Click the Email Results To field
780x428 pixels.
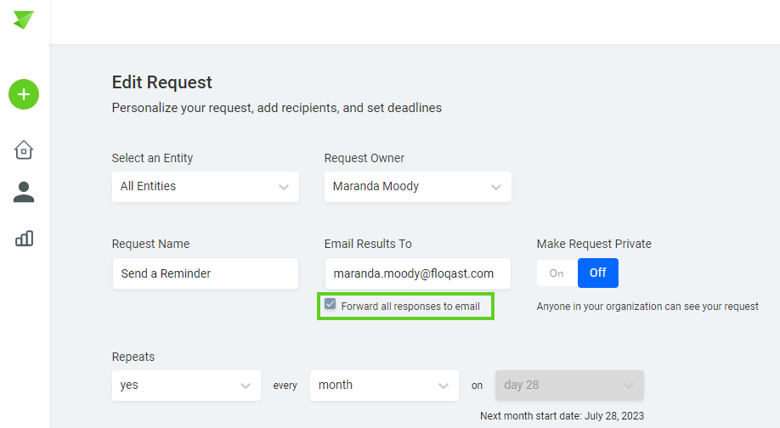418,273
